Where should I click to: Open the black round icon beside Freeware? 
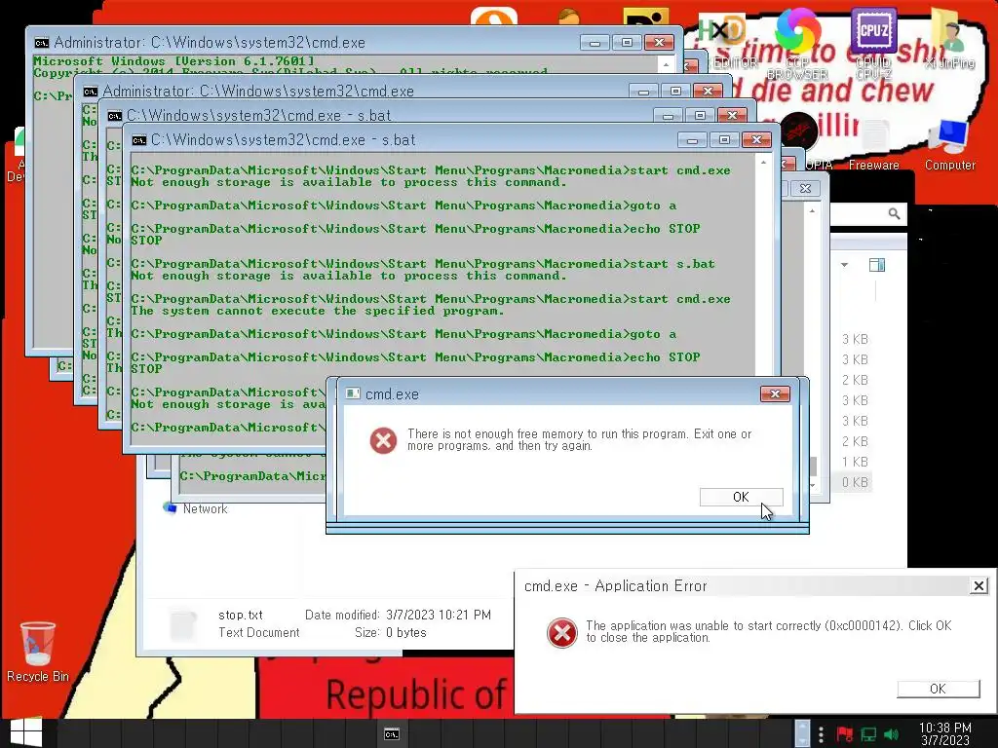pos(798,132)
